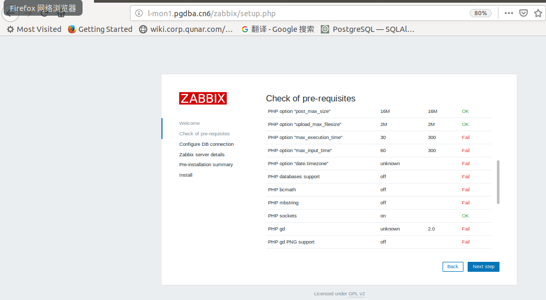Image resolution: width=546 pixels, height=300 pixels.
Task: Click the PostgreSQL bookmark favicon
Action: tap(325, 29)
